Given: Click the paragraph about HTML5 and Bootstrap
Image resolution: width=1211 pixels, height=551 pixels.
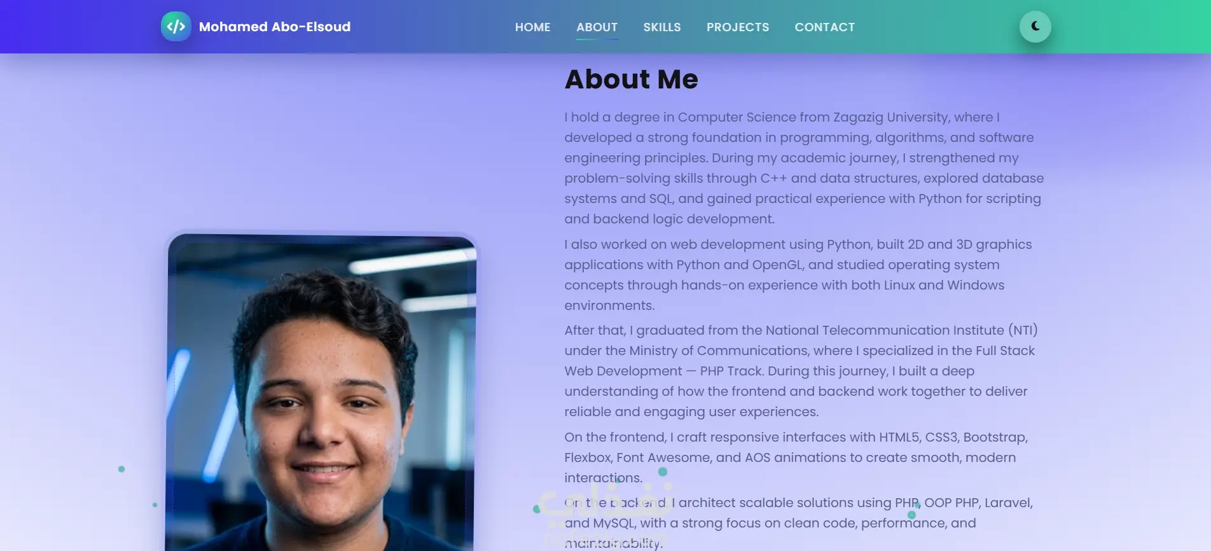Looking at the screenshot, I should [x=795, y=457].
